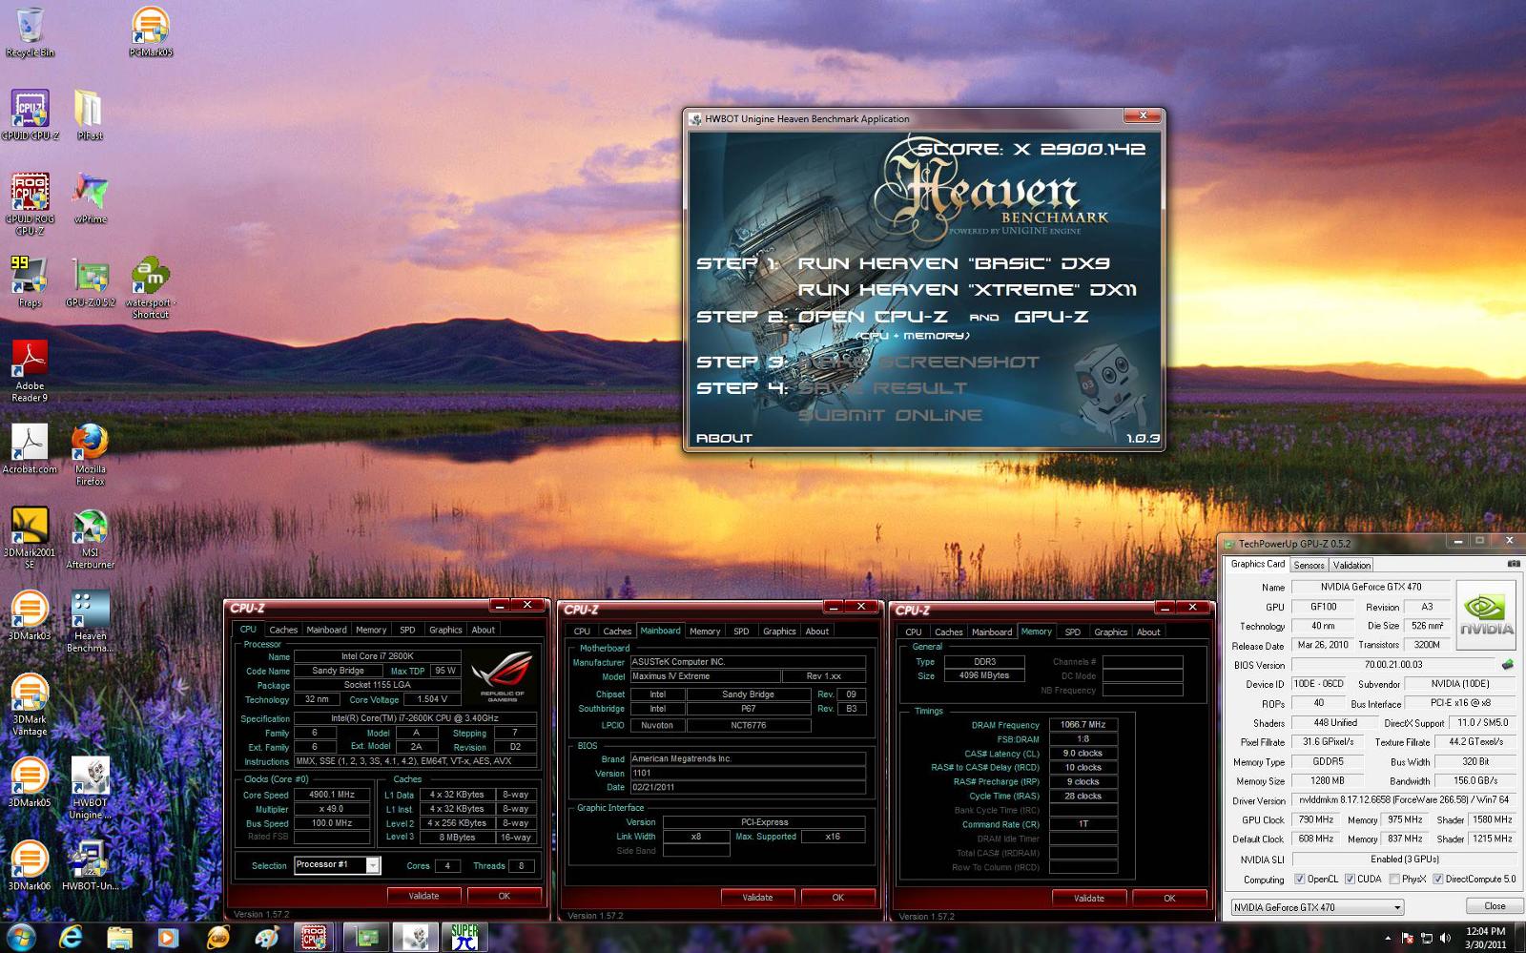This screenshot has height=953, width=1526.
Task: Click Save Result in the Heaven launcher
Action: [882, 388]
